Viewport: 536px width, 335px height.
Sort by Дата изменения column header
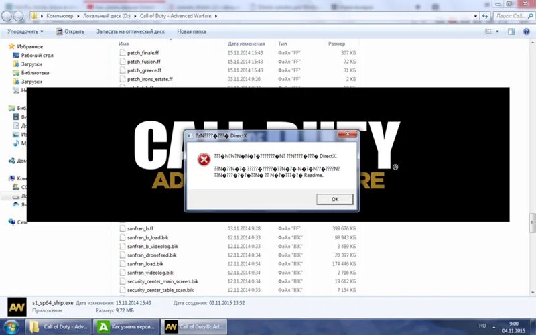(x=246, y=44)
